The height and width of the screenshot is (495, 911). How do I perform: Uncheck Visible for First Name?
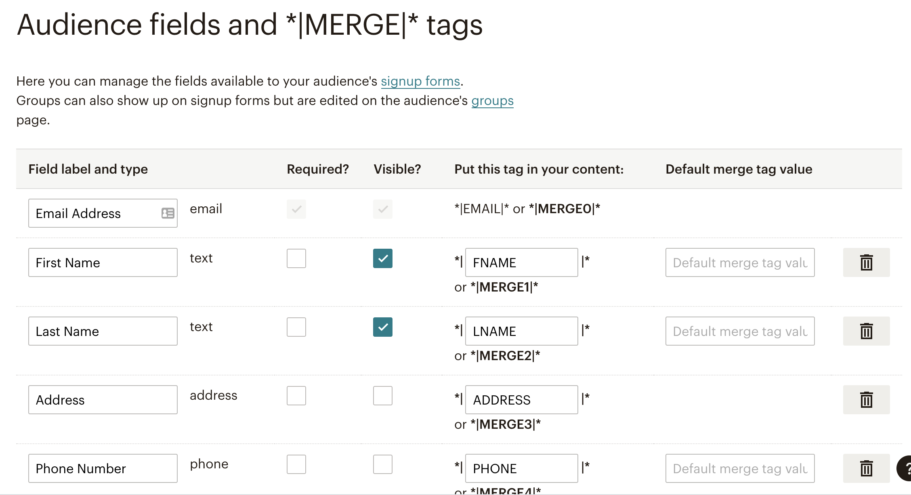(383, 258)
